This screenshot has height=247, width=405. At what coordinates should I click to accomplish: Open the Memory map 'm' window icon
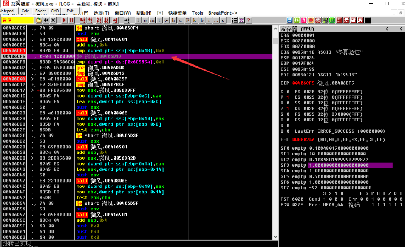152,20
